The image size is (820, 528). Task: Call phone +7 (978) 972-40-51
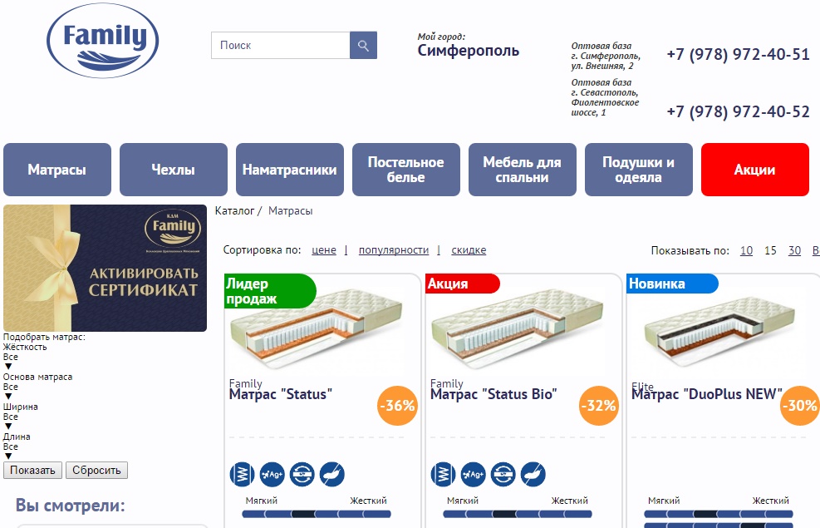tap(738, 54)
